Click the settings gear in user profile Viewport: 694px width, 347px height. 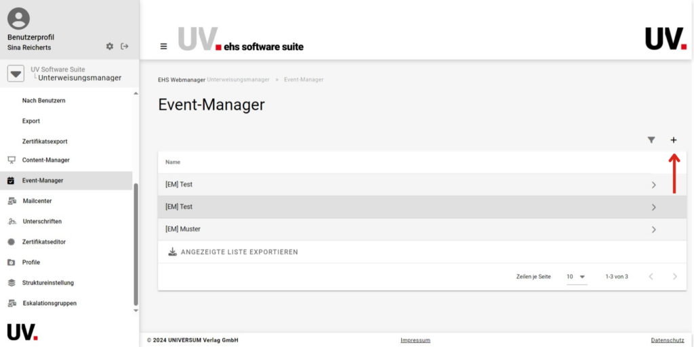point(110,47)
